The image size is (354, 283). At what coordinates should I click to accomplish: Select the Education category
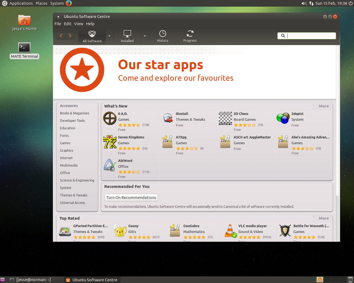(x=67, y=128)
